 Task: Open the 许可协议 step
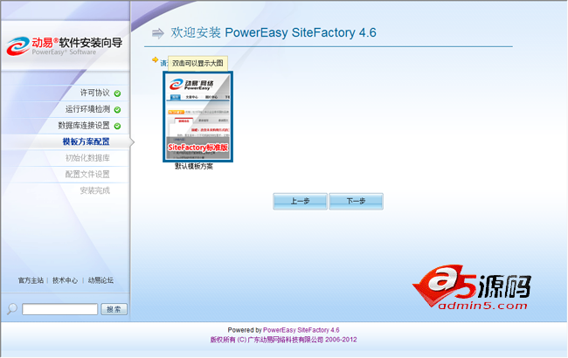coord(95,93)
